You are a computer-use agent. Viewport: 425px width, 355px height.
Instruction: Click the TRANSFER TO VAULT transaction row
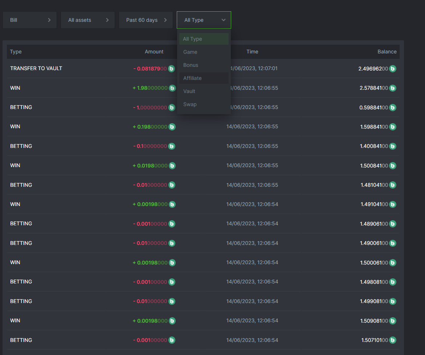click(36, 68)
